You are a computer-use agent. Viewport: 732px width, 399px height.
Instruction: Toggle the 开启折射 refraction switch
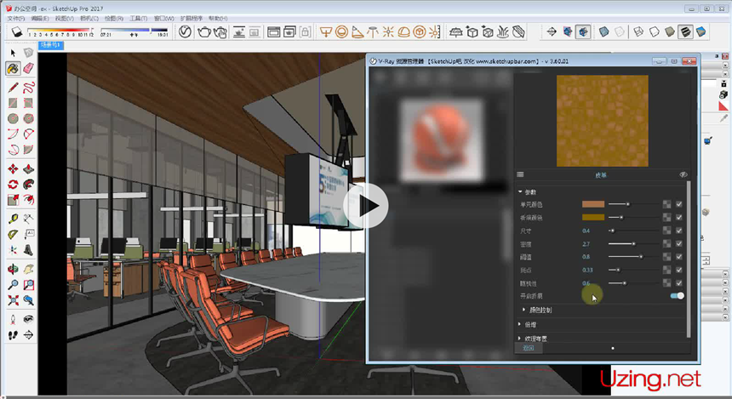[677, 295]
